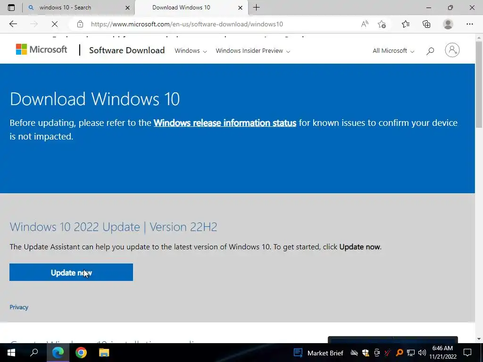483x362 pixels.
Task: Open a new browser tab
Action: pyautogui.click(x=256, y=8)
